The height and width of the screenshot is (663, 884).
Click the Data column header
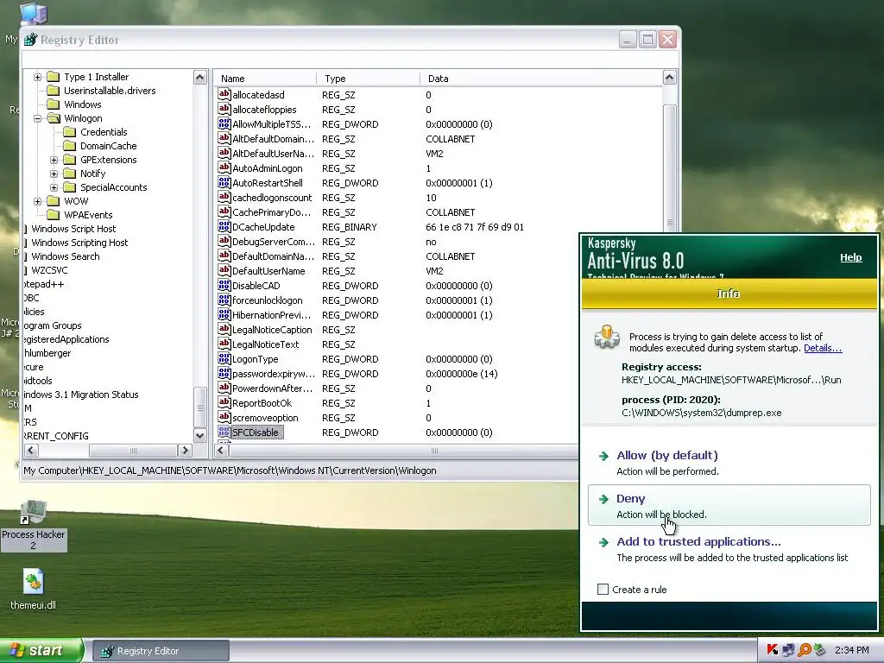click(x=541, y=79)
